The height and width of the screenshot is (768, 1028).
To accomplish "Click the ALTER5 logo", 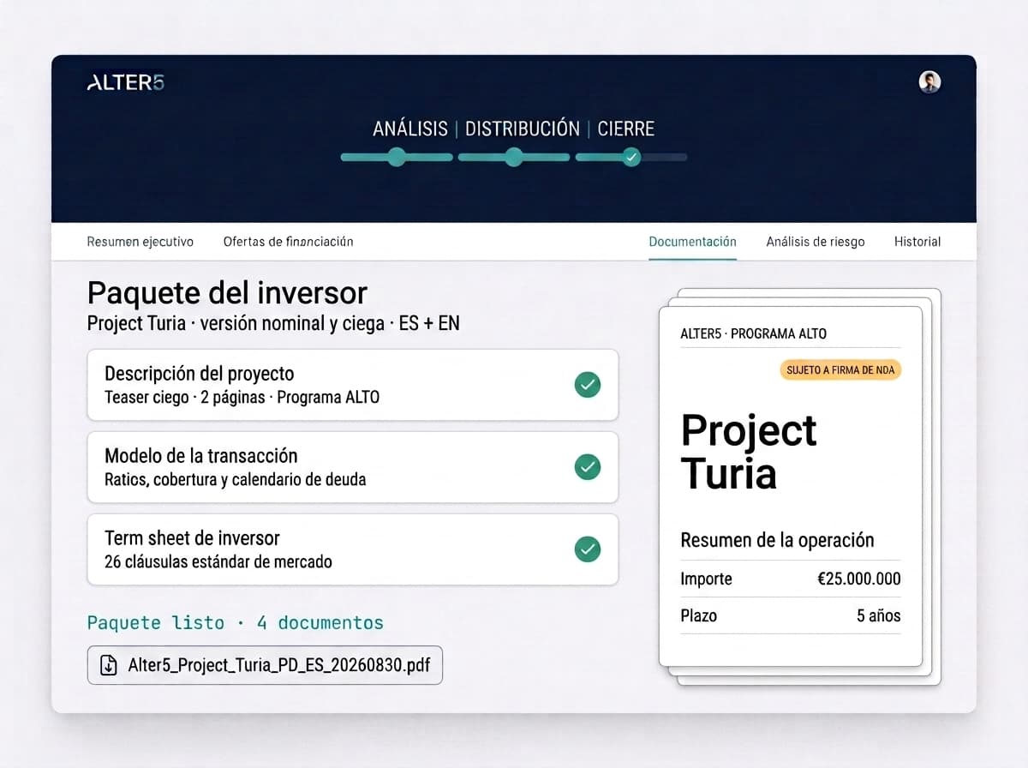I will click(125, 82).
